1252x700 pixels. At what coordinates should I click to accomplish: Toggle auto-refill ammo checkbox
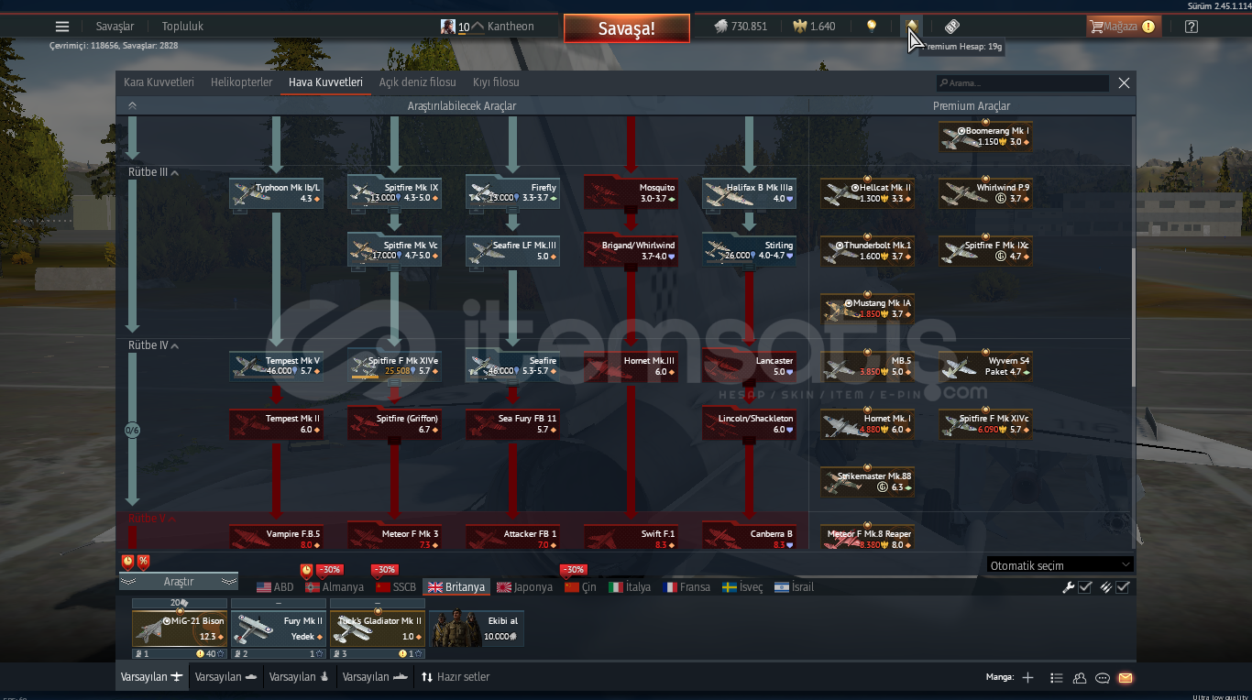(x=1123, y=587)
